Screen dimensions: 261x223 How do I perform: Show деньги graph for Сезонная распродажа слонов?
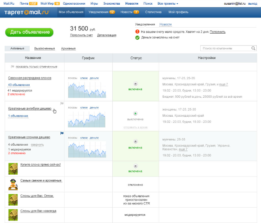pyautogui.click(x=94, y=78)
